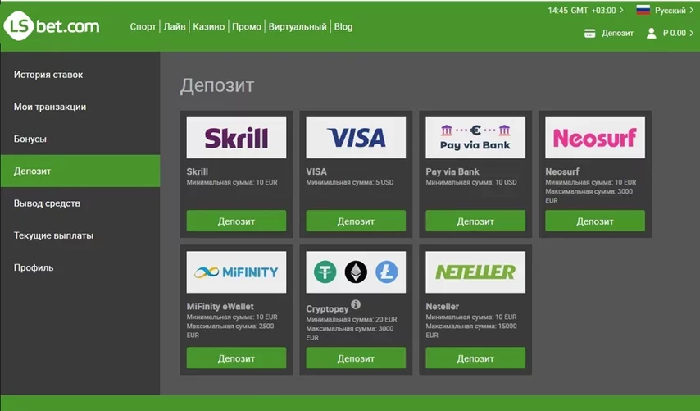Click the Neteller title text
This screenshot has height=411, width=700.
click(443, 307)
